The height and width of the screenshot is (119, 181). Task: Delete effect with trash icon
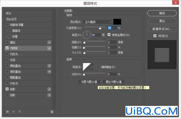click(x=52, y=112)
